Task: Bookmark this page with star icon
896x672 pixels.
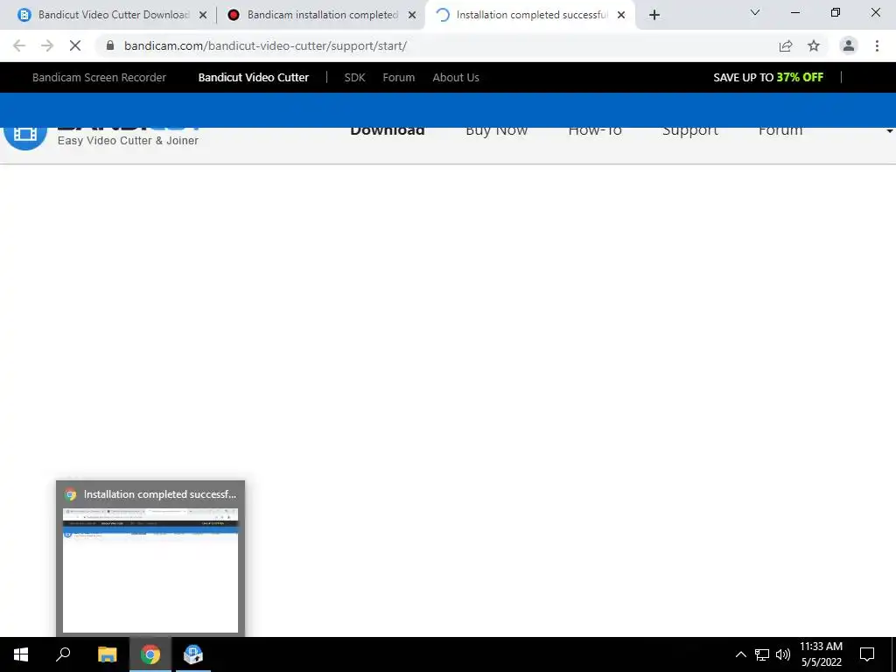Action: 814,45
